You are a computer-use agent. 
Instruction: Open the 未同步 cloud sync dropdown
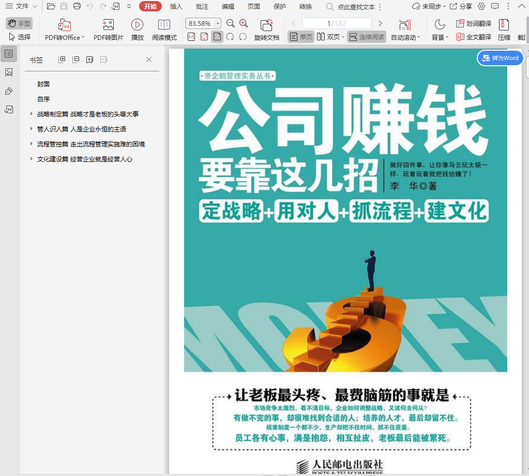[429, 6]
